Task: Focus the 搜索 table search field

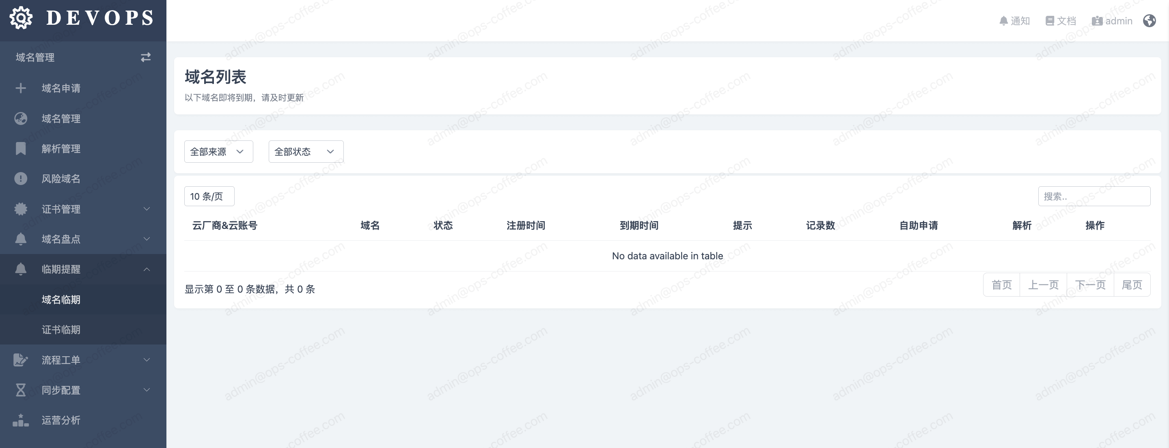Action: click(x=1094, y=196)
